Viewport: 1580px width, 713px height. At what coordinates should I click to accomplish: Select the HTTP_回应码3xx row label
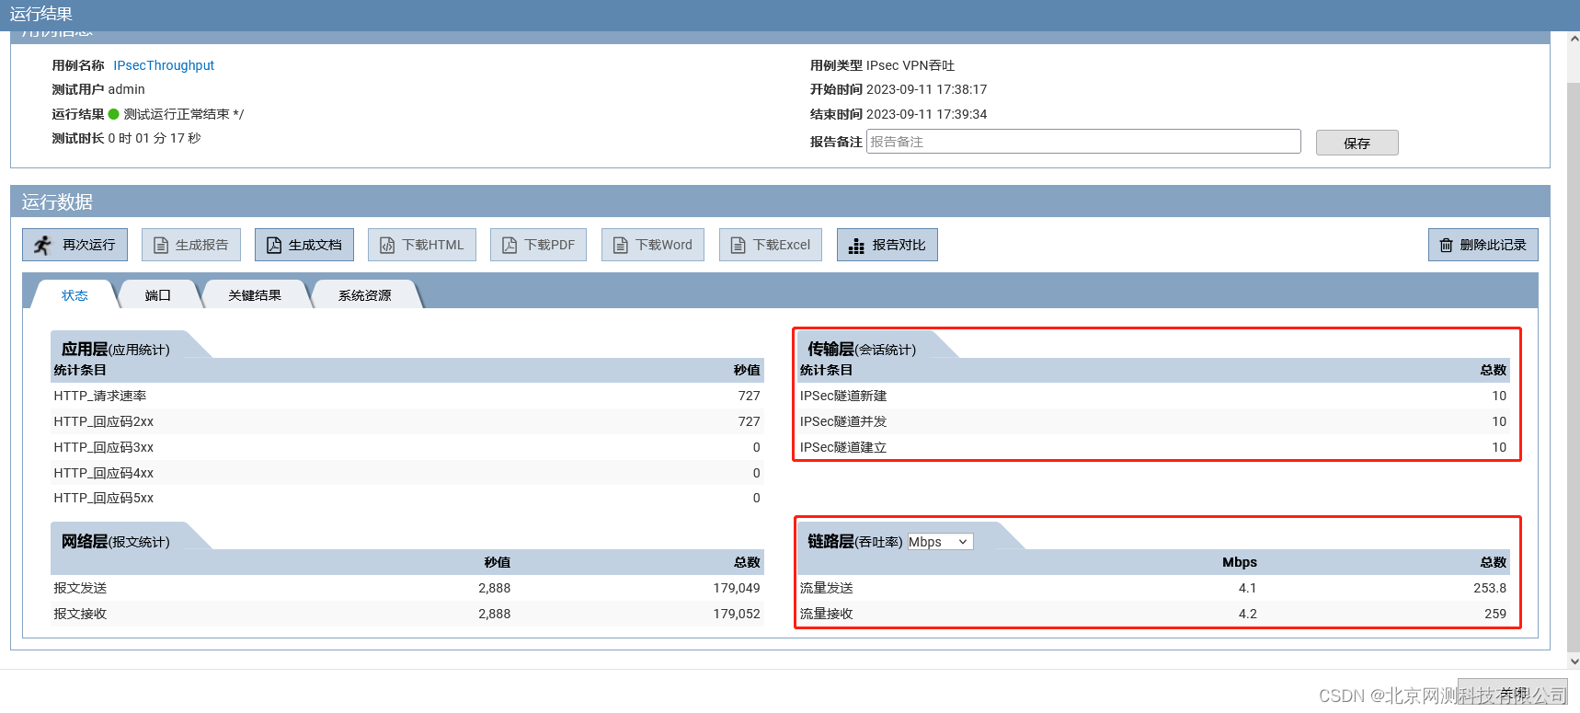click(x=104, y=447)
